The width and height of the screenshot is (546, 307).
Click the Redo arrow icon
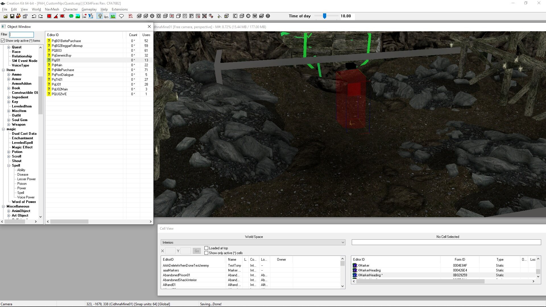pos(41,16)
